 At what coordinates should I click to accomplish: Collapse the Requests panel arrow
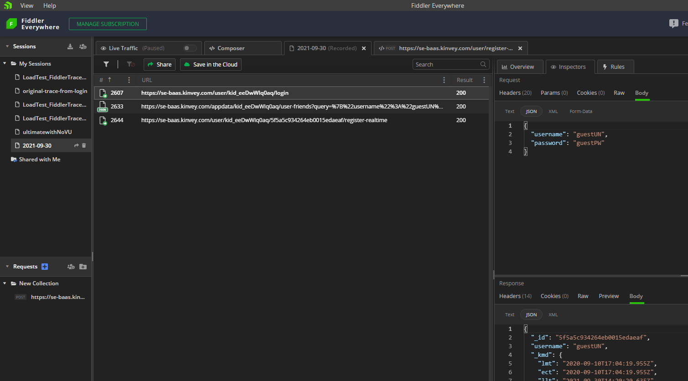(x=7, y=267)
